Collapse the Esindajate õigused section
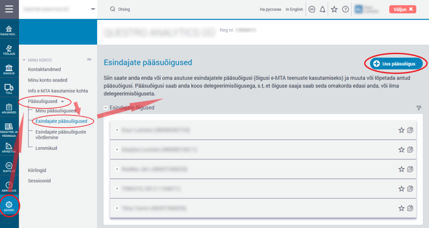The height and width of the screenshot is (228, 429). (106, 108)
